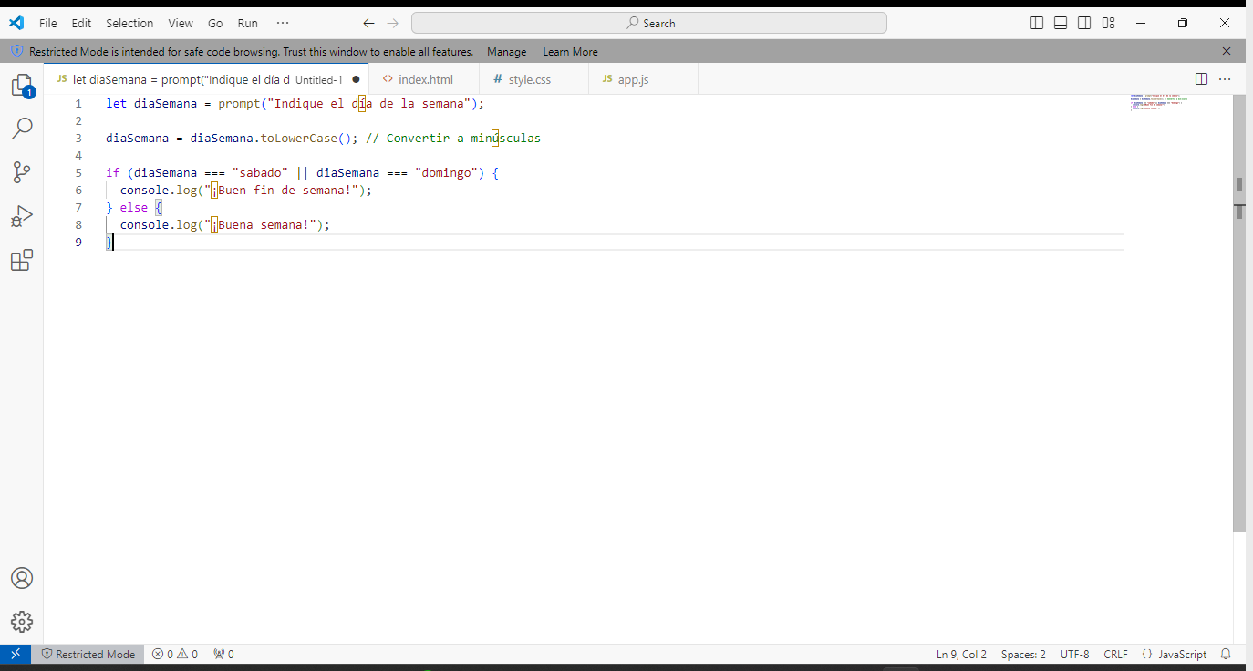1253x671 pixels.
Task: Toggle the Secondary Side Bar layout icon
Action: [x=1084, y=23]
